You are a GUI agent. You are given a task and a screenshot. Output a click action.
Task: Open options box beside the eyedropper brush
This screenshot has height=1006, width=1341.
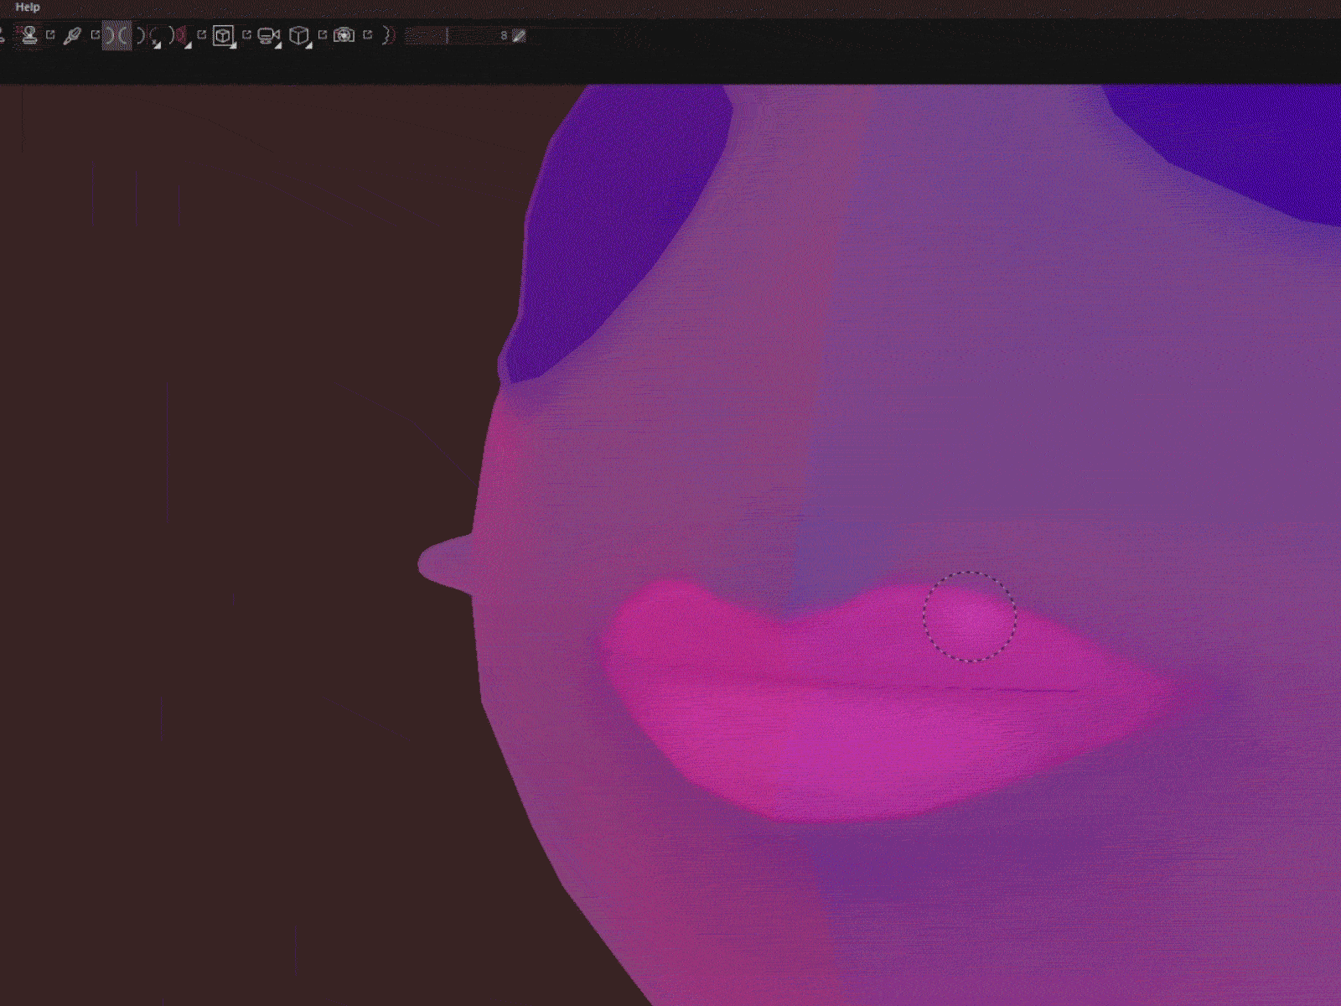pyautogui.click(x=95, y=35)
